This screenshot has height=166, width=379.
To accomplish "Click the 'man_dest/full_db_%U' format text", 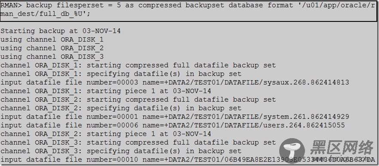I will [43, 14].
